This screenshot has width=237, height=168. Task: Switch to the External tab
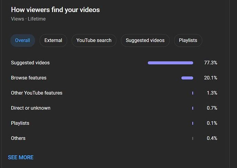(x=53, y=40)
